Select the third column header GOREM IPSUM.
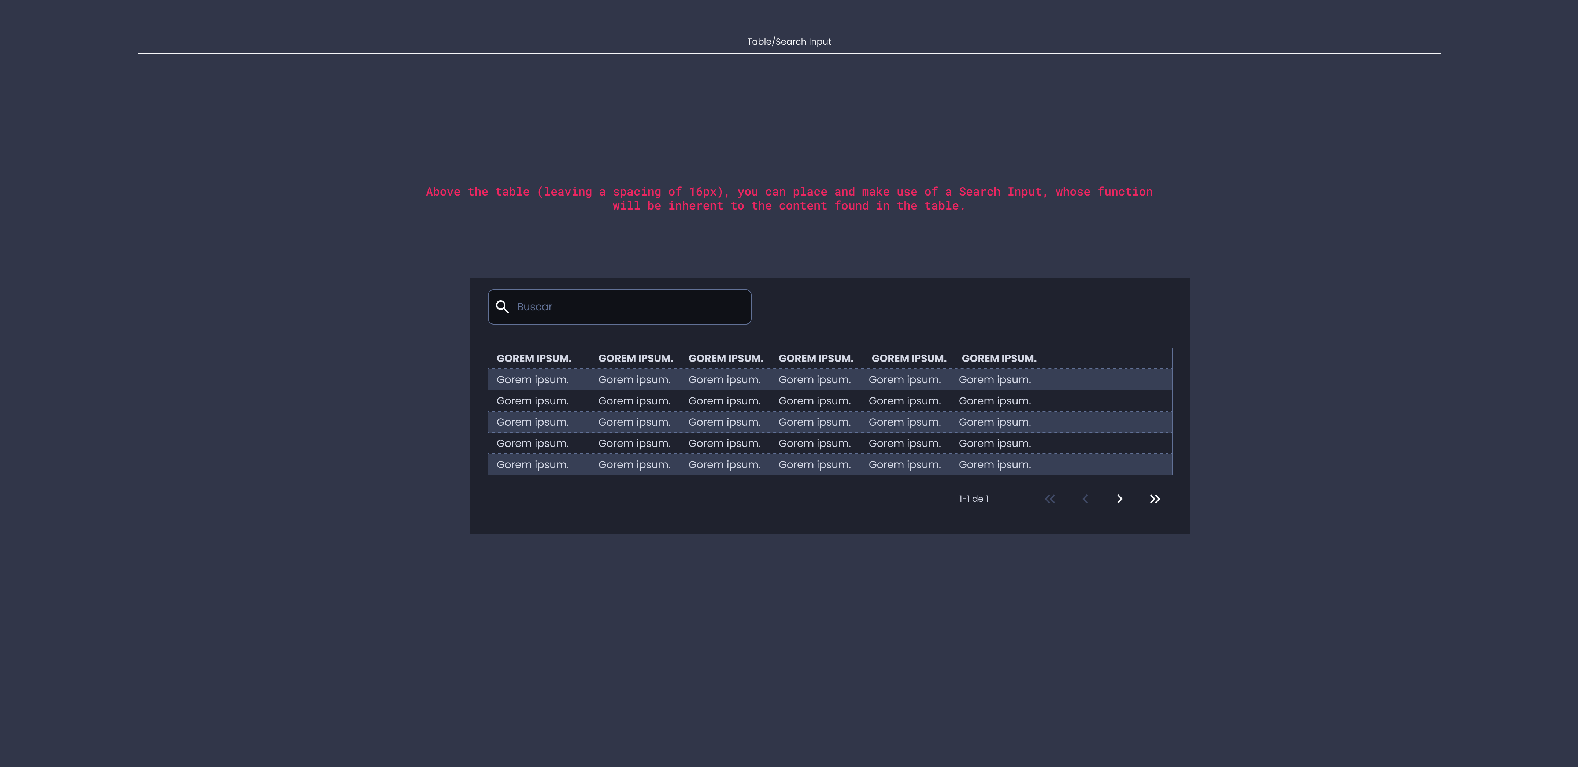This screenshot has height=767, width=1578. click(x=725, y=358)
